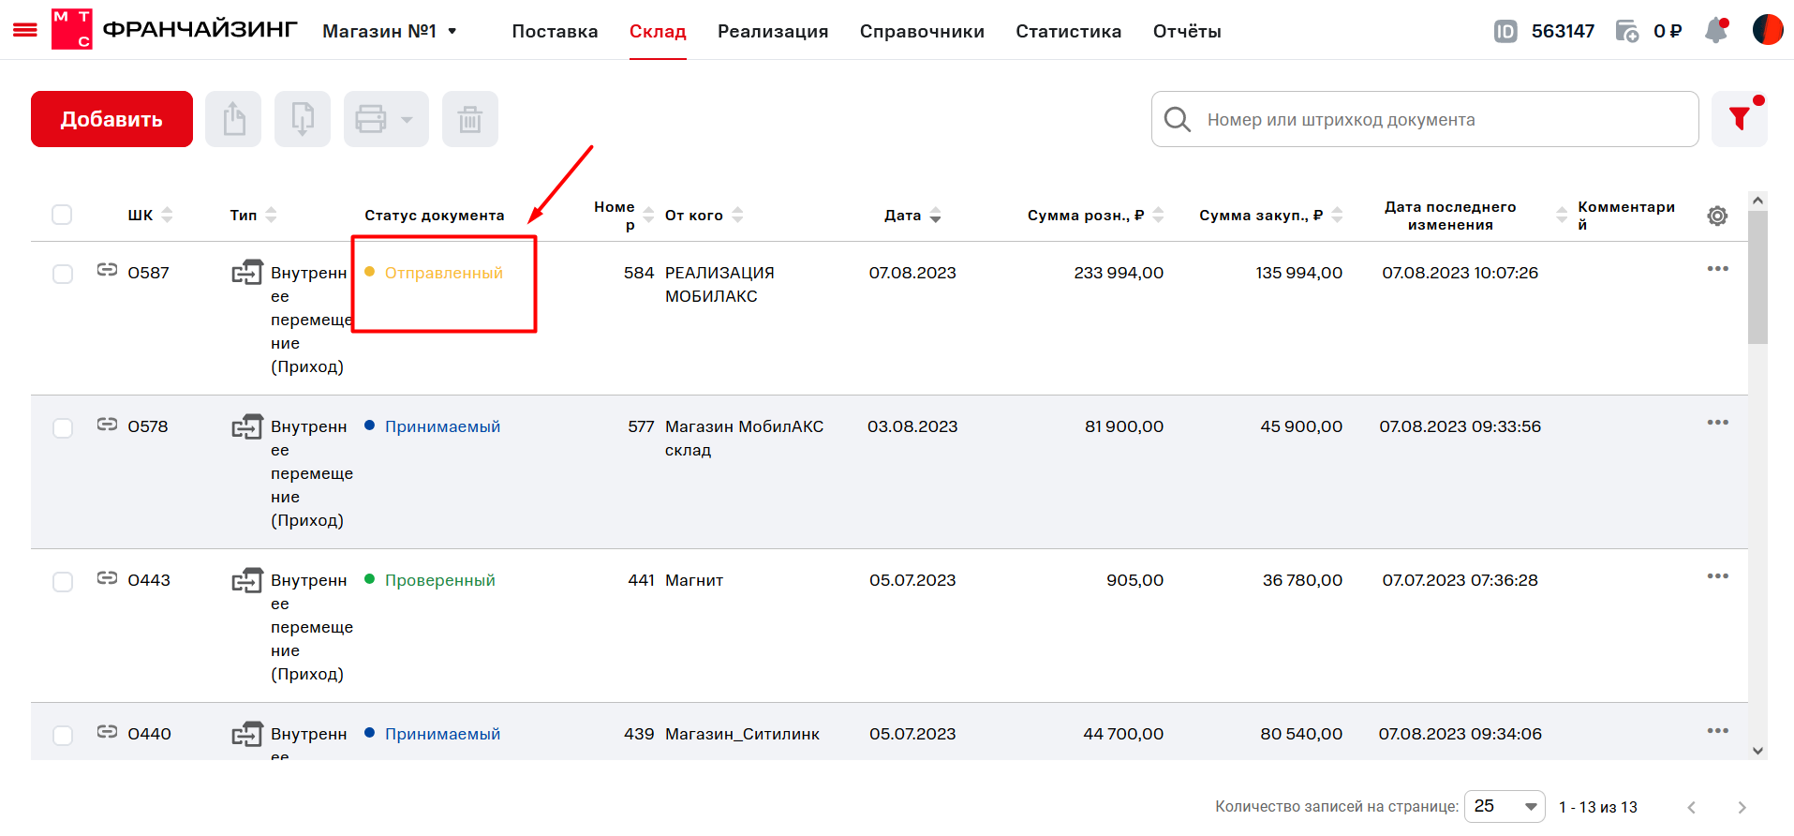This screenshot has height=836, width=1794.
Task: Click the Отправленный status
Action: coord(443,273)
